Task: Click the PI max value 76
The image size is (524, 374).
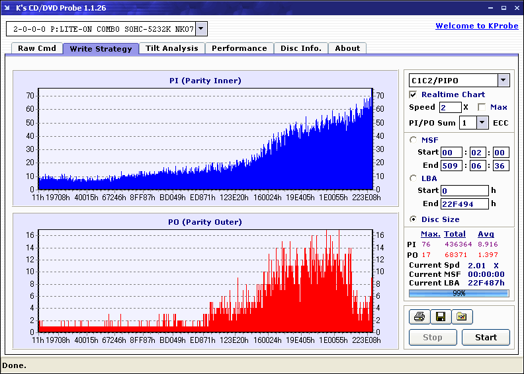Action: 426,244
